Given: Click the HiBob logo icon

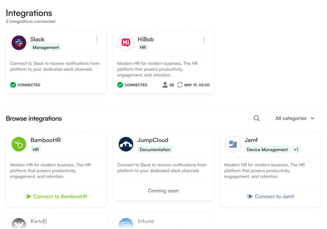Looking at the screenshot, I should point(126,43).
